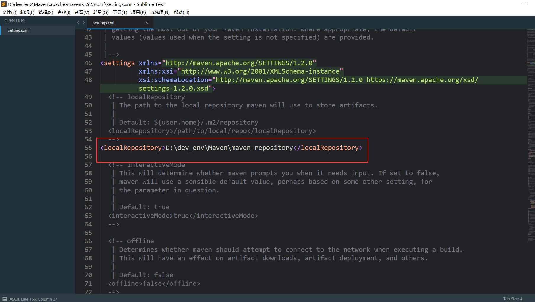Click Tab Size: 4 in status bar
The width and height of the screenshot is (535, 302).
coord(513,299)
